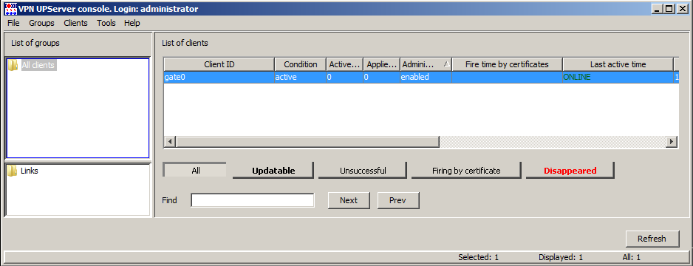Filter by Updatable clients

tap(273, 171)
